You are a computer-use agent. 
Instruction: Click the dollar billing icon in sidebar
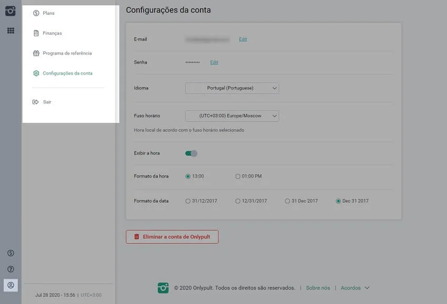pos(11,253)
